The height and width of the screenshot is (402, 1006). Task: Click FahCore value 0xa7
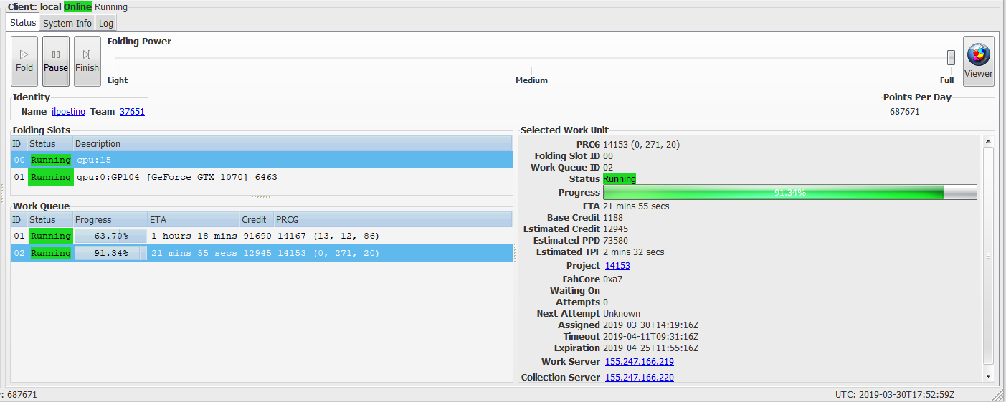(612, 279)
